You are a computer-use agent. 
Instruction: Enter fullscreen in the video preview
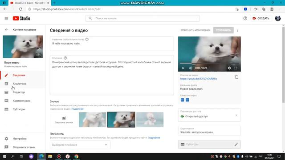236,68
